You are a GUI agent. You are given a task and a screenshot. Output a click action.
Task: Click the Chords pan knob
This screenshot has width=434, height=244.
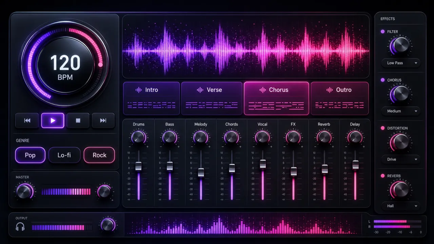pos(231,137)
